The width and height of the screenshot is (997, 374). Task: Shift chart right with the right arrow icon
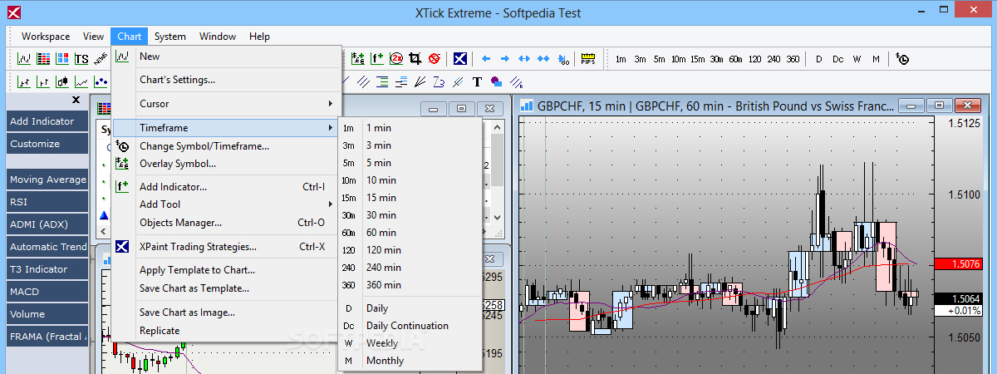[505, 58]
